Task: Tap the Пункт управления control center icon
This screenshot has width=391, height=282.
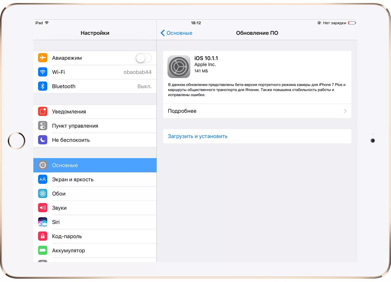Action: click(x=43, y=126)
